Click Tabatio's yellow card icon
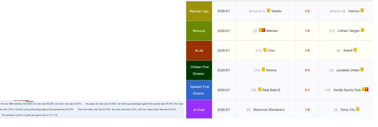Viewport: 378px width, 127px height. point(268,10)
